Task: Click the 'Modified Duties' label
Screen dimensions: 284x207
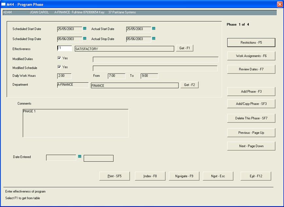Action: coord(23,59)
